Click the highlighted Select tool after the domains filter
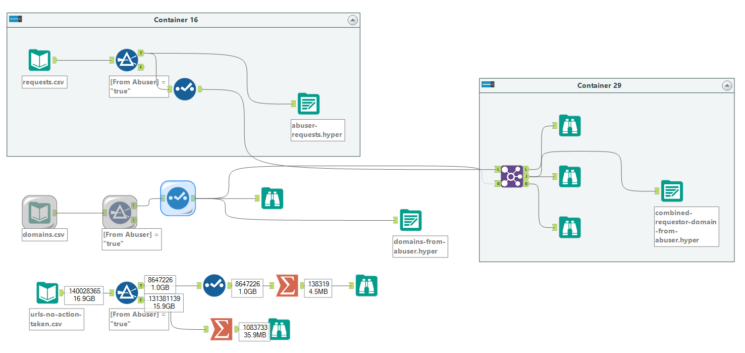 pyautogui.click(x=177, y=198)
